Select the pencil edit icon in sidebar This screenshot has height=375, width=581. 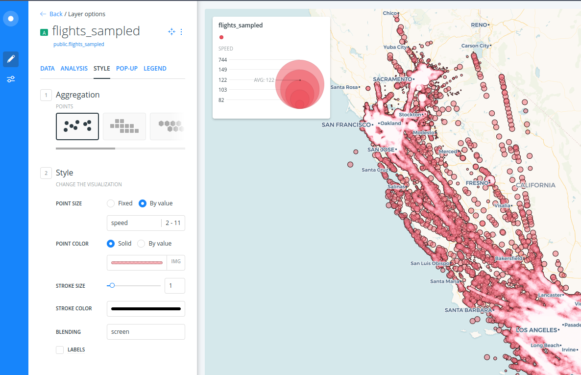coord(11,59)
